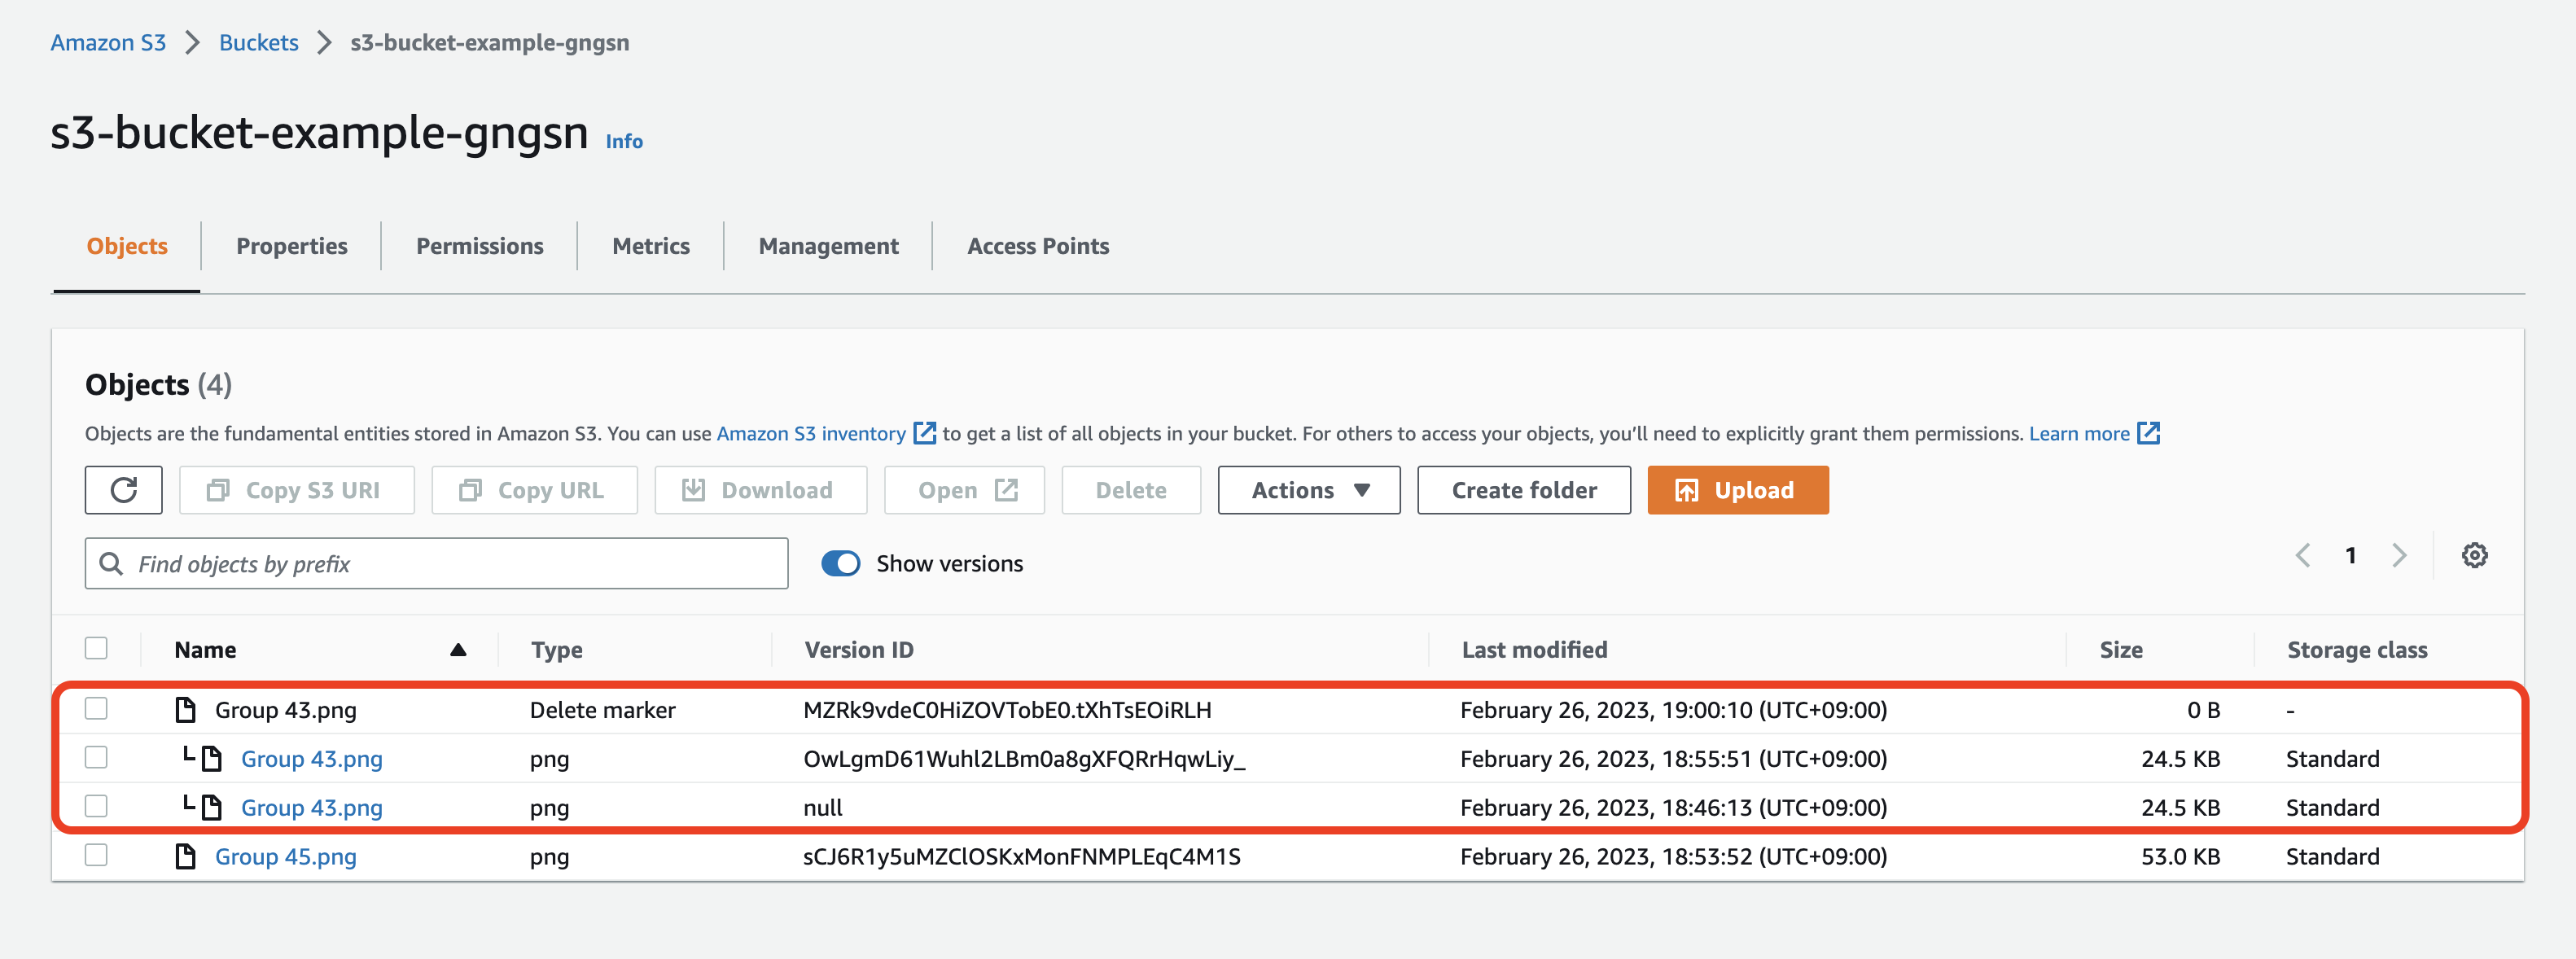The image size is (2576, 959).
Task: Click the Last modified column header
Action: tap(1535, 650)
